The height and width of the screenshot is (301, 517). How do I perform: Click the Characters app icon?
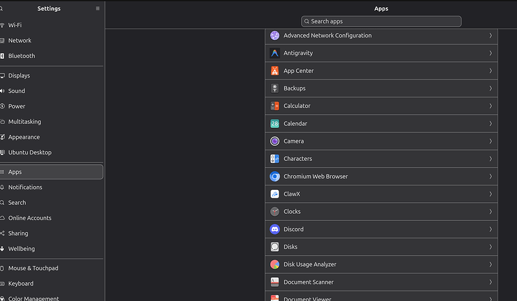275,159
